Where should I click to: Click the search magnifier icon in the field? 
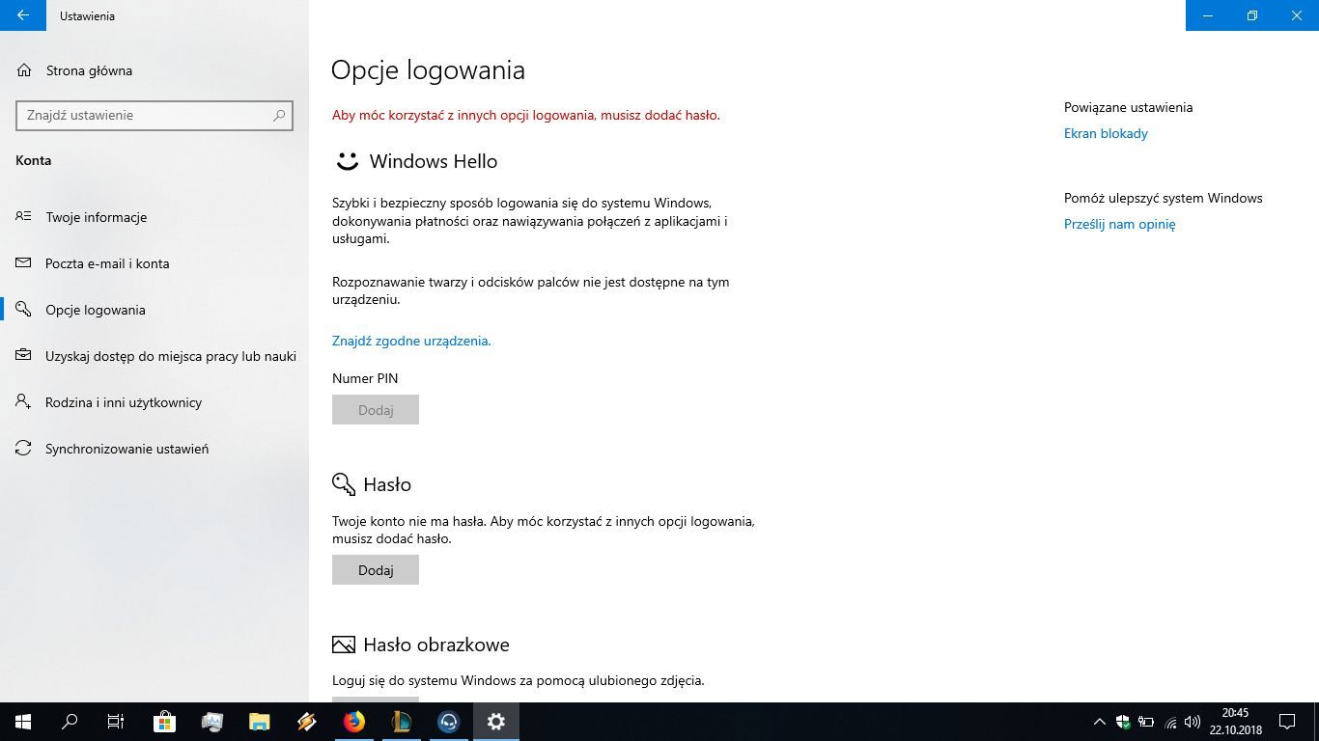coord(279,115)
